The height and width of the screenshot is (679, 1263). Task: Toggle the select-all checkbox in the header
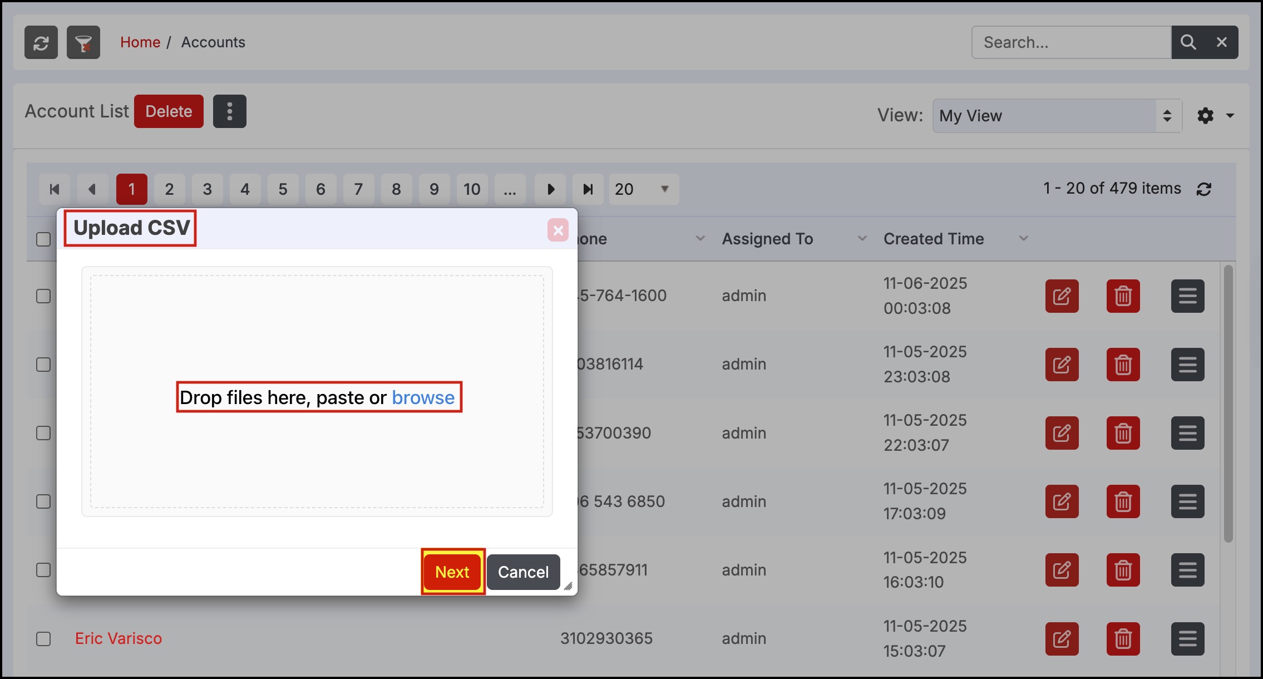tap(43, 239)
